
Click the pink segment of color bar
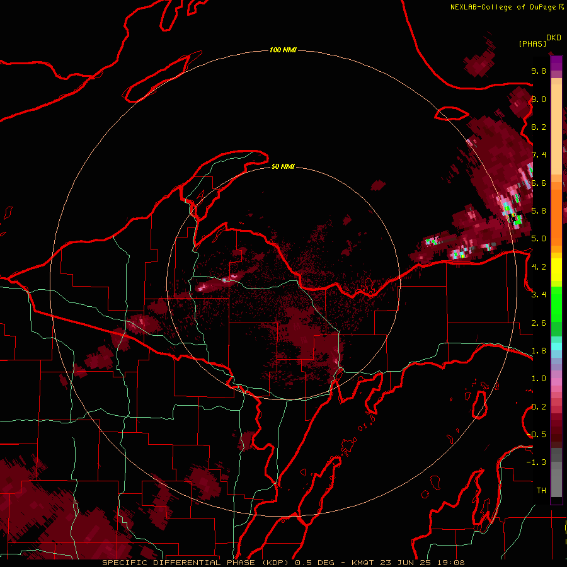click(556, 382)
